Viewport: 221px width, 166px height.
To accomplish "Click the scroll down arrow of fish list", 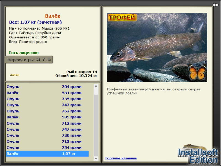I will point(96,159).
